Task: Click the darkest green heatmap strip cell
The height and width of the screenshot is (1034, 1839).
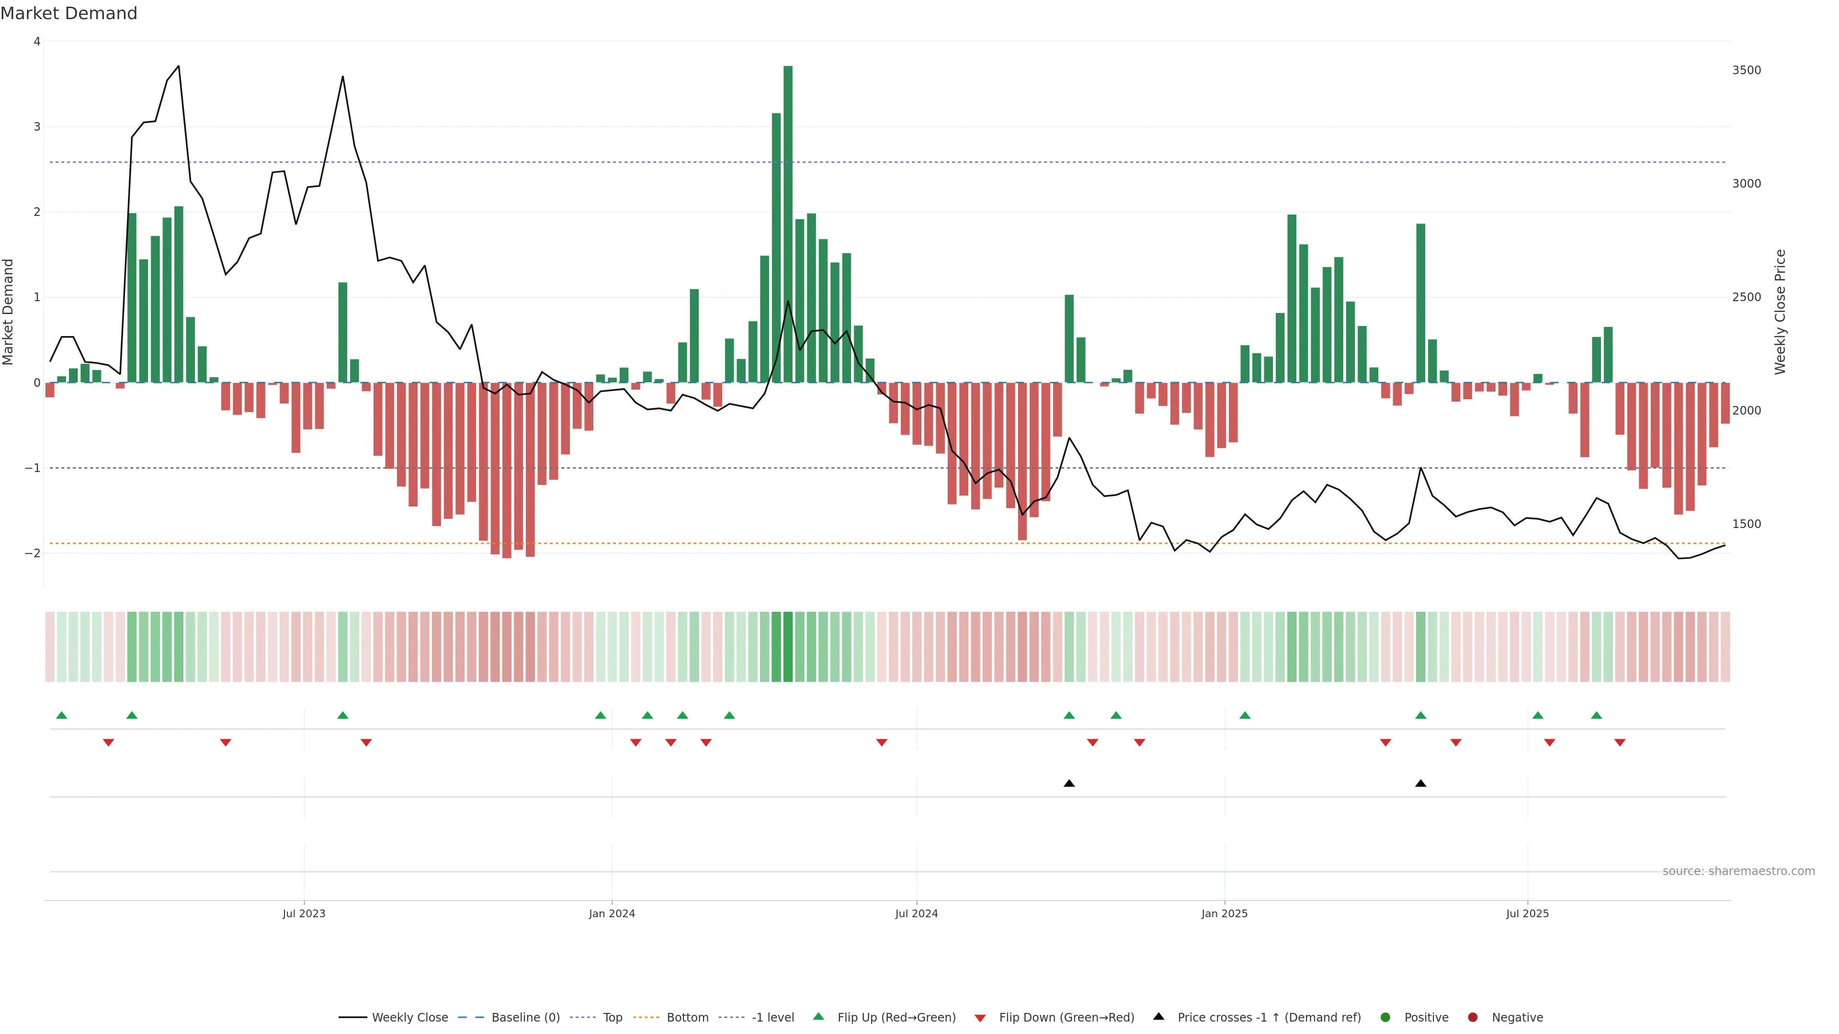Action: click(x=788, y=647)
